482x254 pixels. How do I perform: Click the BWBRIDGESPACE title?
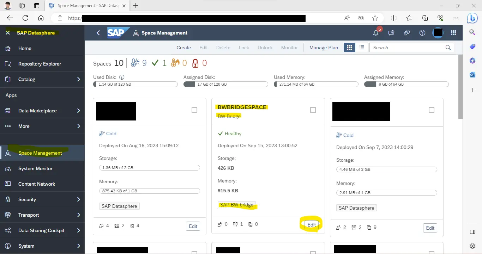pos(242,107)
